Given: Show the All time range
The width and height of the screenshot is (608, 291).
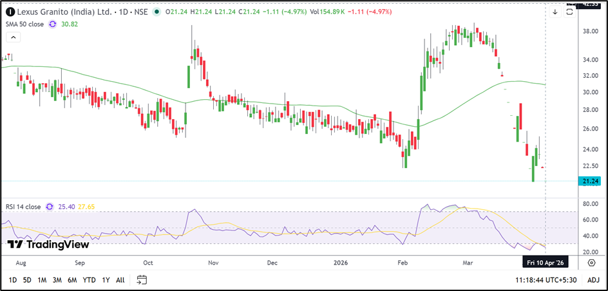Looking at the screenshot, I should coord(120,280).
